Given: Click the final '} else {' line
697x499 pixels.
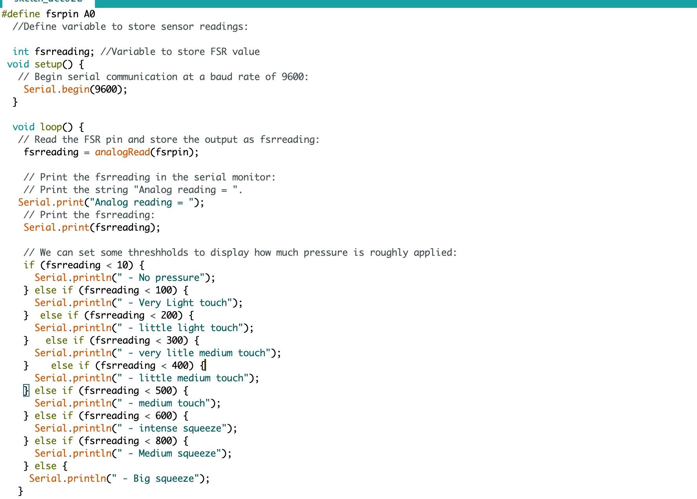Looking at the screenshot, I should point(46,466).
